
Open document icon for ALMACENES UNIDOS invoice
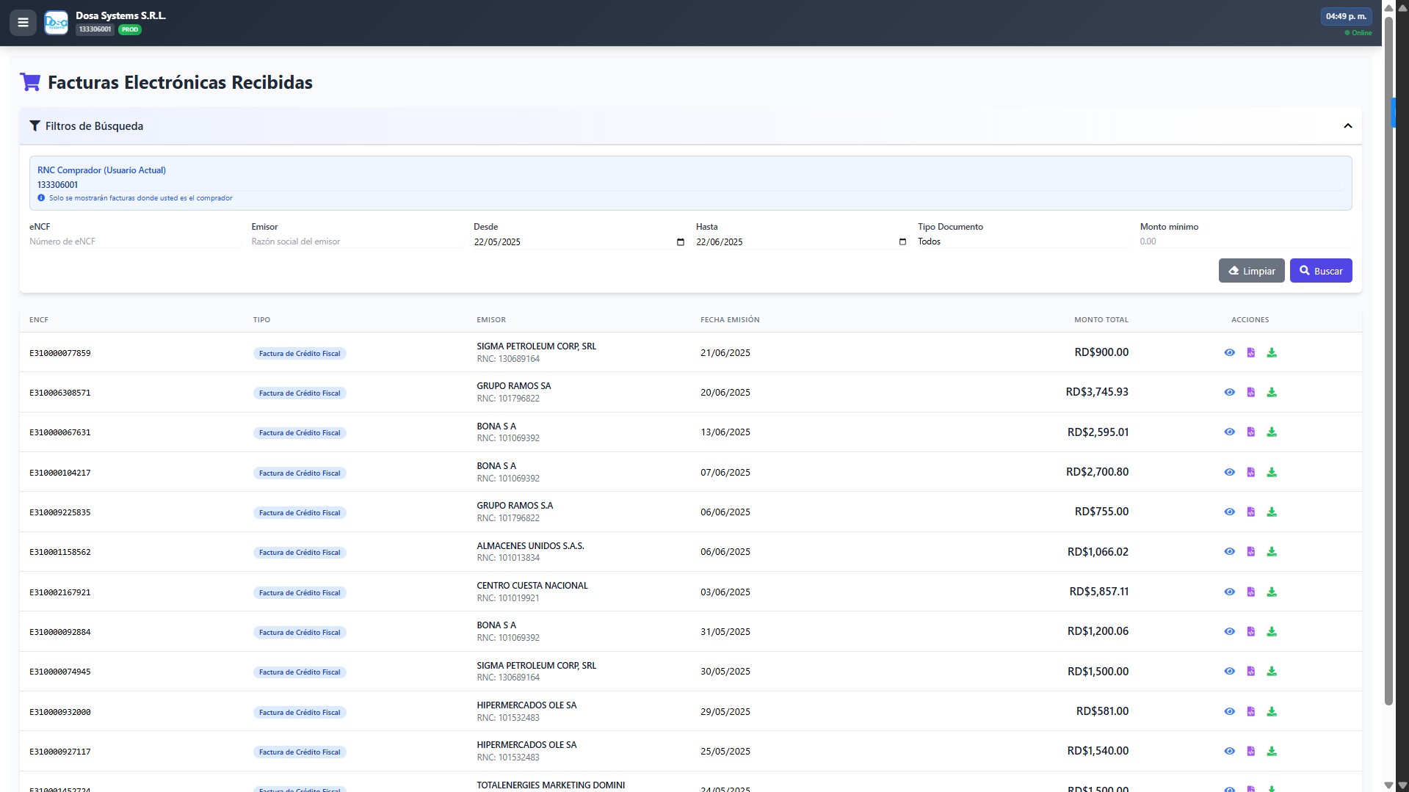coord(1250,552)
